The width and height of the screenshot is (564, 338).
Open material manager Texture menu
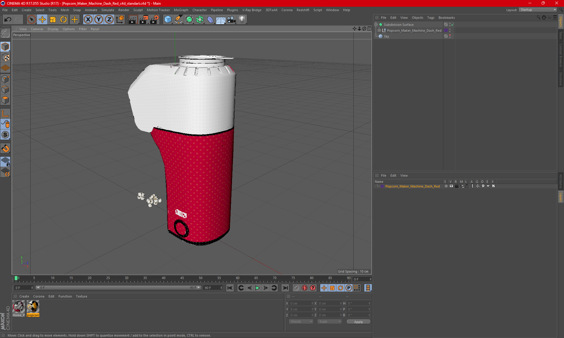(x=81, y=296)
